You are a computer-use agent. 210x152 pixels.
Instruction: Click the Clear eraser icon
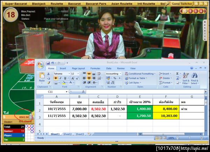pos(177,83)
